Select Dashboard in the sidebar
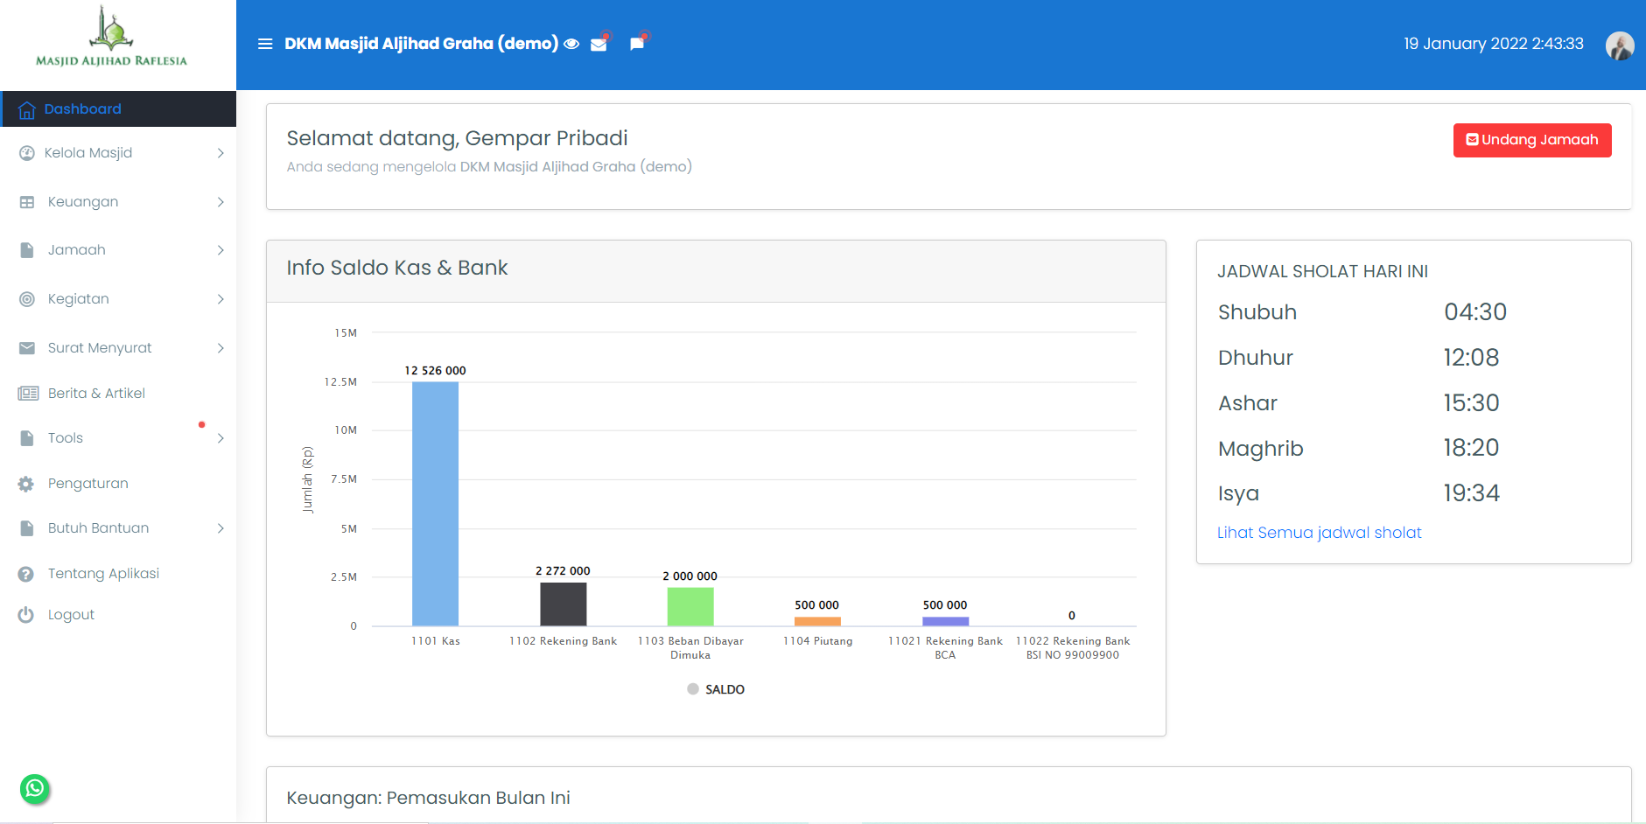Viewport: 1646px width, 824px height. tap(83, 109)
